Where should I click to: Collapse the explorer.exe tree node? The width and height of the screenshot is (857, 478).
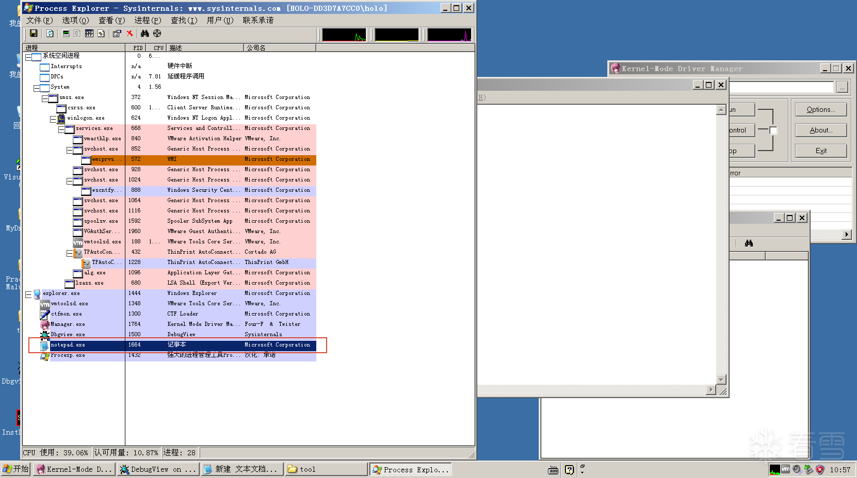pyautogui.click(x=28, y=294)
